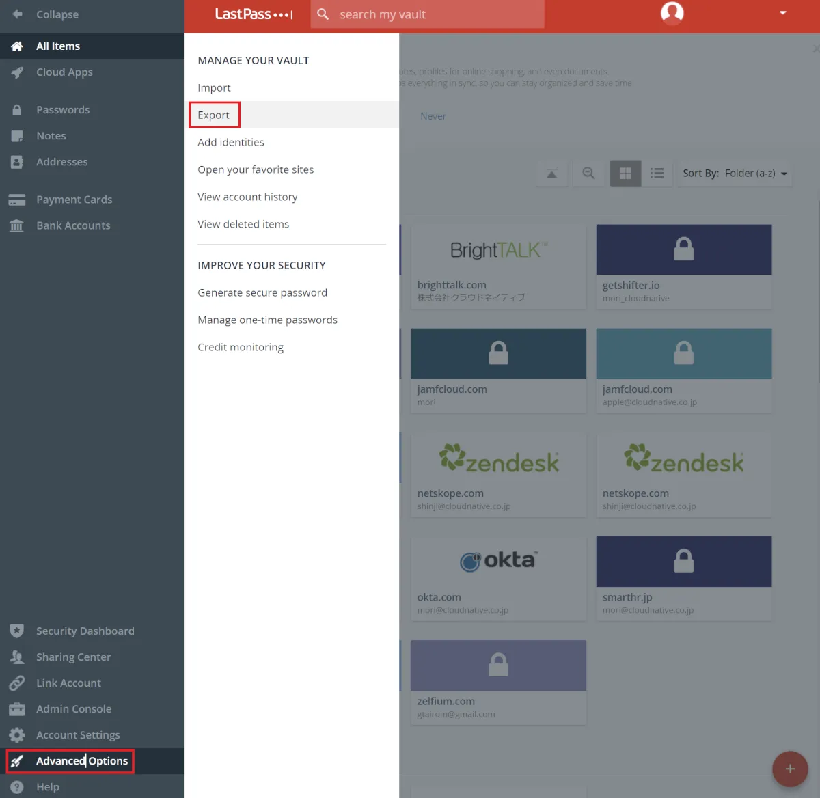
Task: Click the Help question mark icon
Action: 17,787
